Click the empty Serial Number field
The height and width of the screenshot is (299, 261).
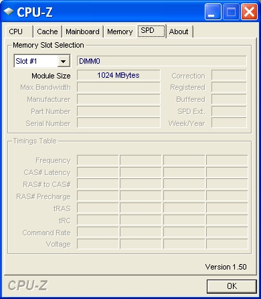point(118,123)
